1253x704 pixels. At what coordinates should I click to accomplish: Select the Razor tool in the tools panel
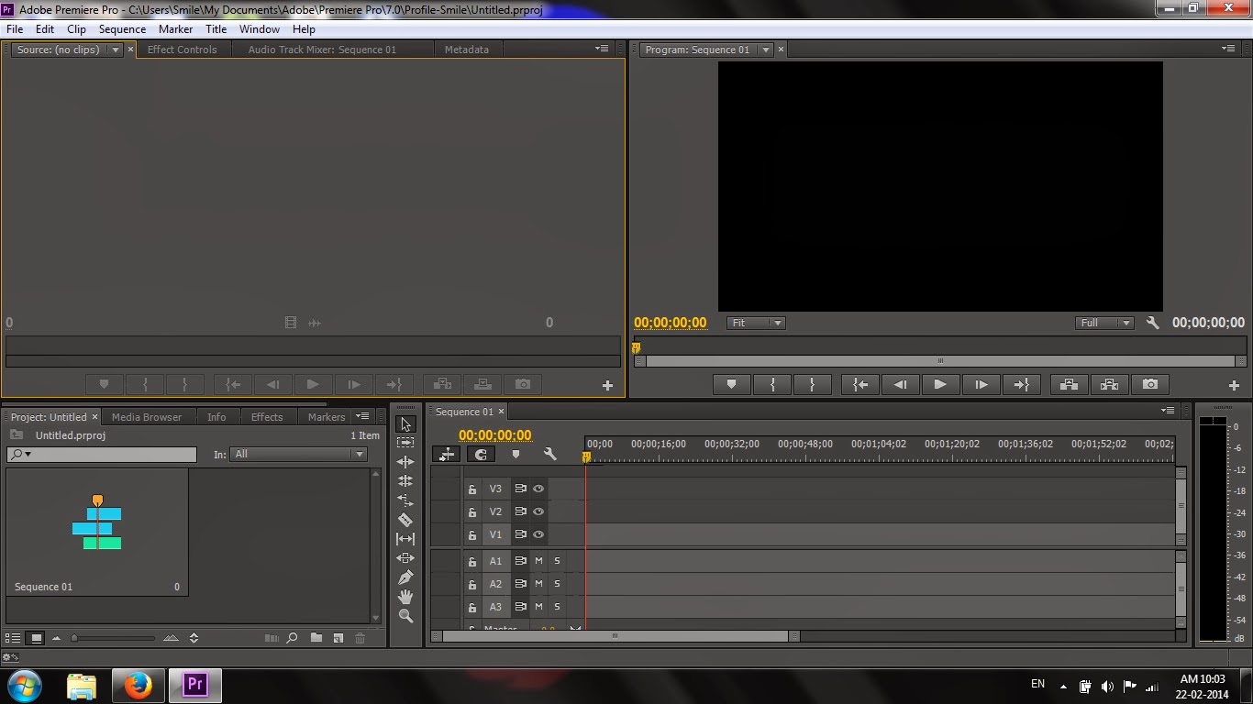405,520
